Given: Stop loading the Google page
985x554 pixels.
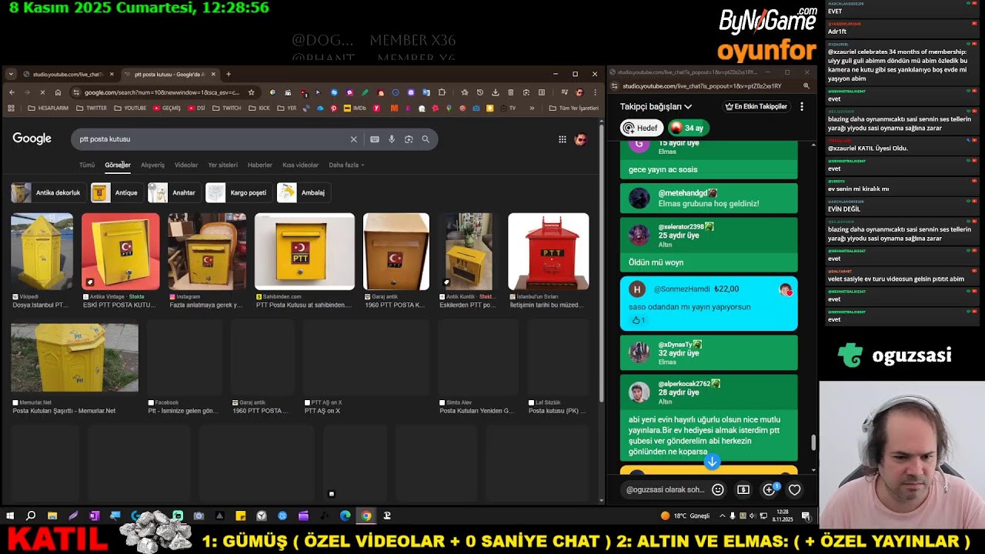Looking at the screenshot, I should point(42,92).
